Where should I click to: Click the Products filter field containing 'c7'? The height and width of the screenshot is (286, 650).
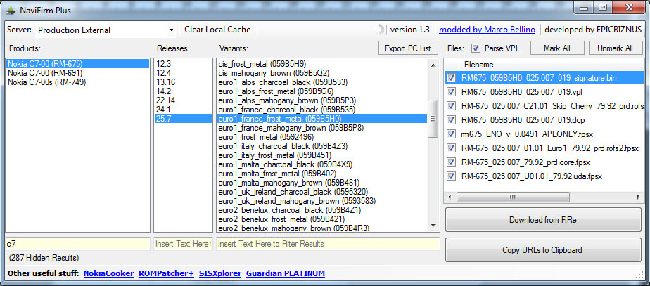(x=77, y=244)
